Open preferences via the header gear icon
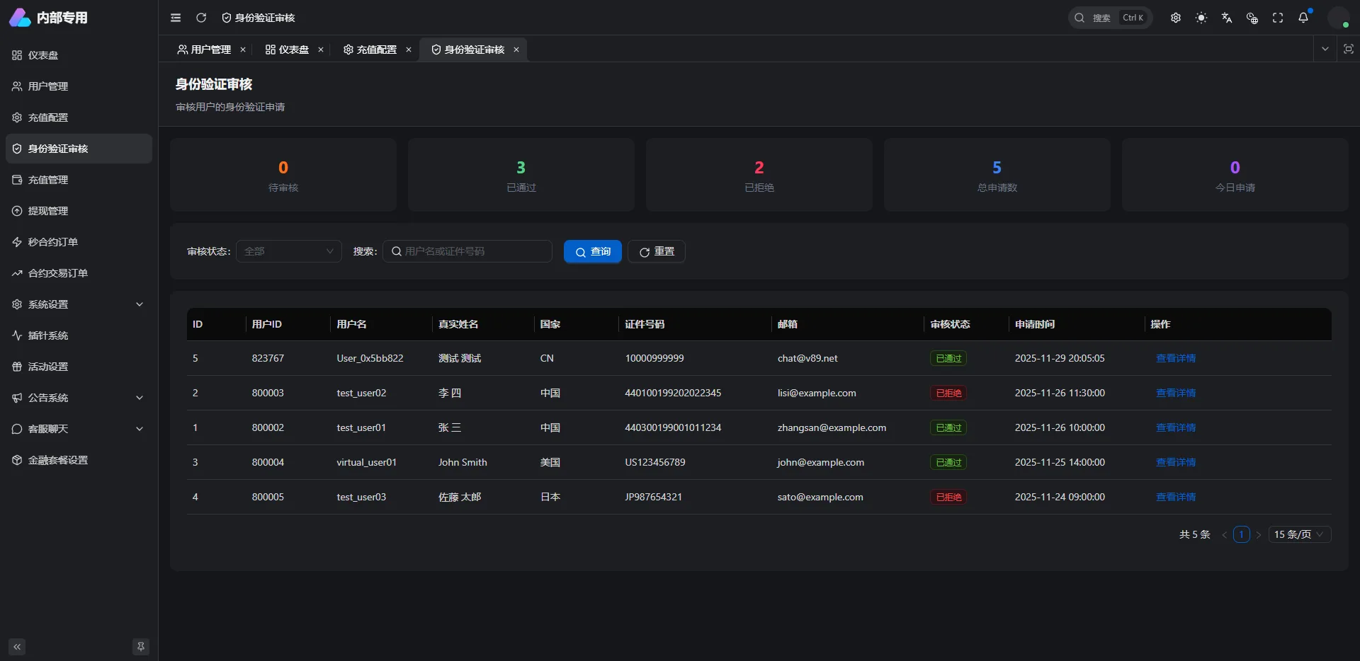The width and height of the screenshot is (1360, 661). click(x=1176, y=18)
